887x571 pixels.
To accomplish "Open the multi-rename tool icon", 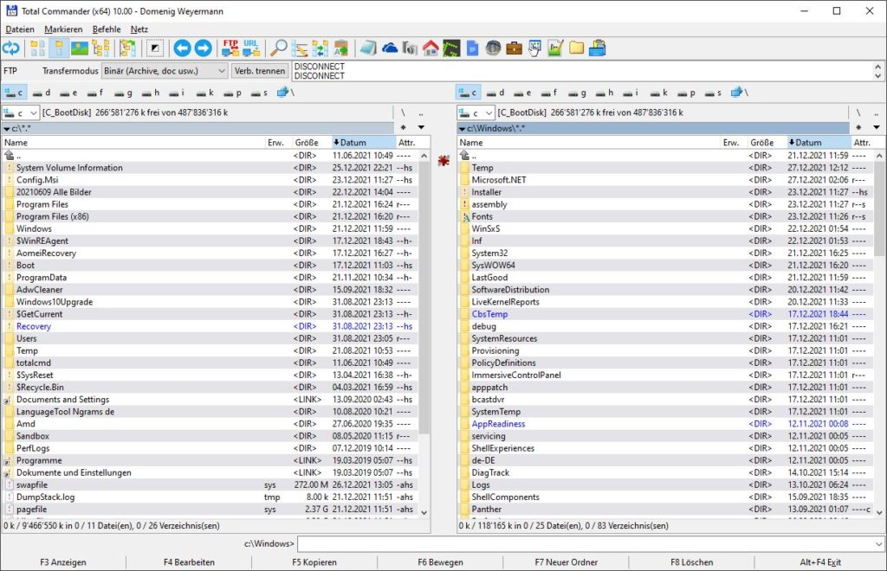I will tap(299, 48).
